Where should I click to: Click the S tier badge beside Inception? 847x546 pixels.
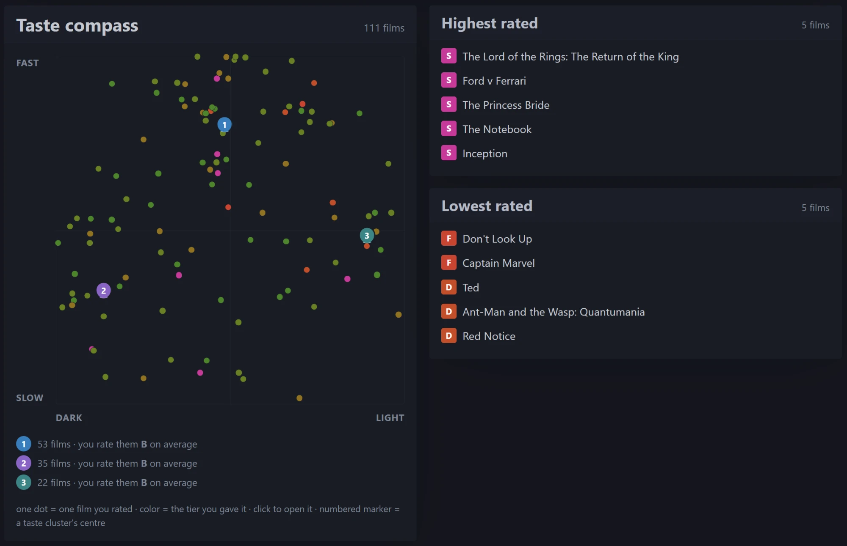pyautogui.click(x=449, y=153)
